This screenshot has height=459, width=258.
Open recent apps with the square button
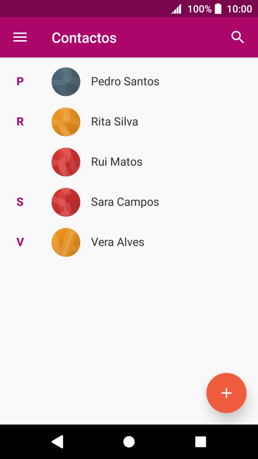pyautogui.click(x=200, y=441)
